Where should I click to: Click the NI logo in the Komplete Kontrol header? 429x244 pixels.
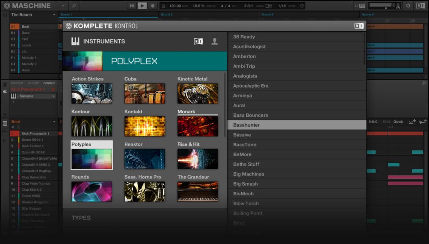coord(359,26)
